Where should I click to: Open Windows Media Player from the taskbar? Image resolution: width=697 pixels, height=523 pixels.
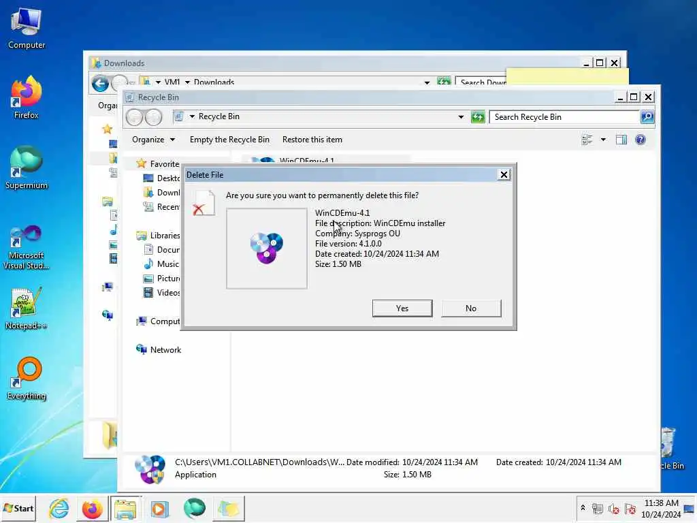pyautogui.click(x=159, y=508)
